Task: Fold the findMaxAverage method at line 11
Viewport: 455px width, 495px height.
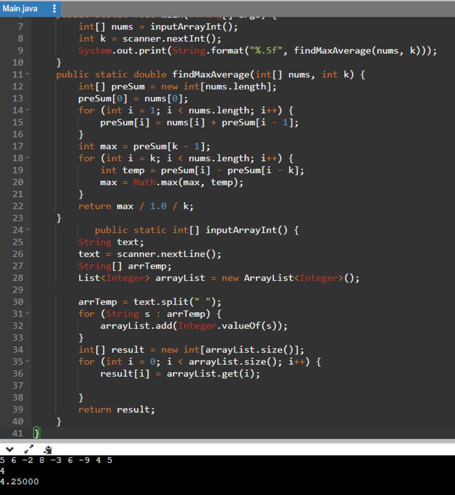Action: tap(28, 74)
